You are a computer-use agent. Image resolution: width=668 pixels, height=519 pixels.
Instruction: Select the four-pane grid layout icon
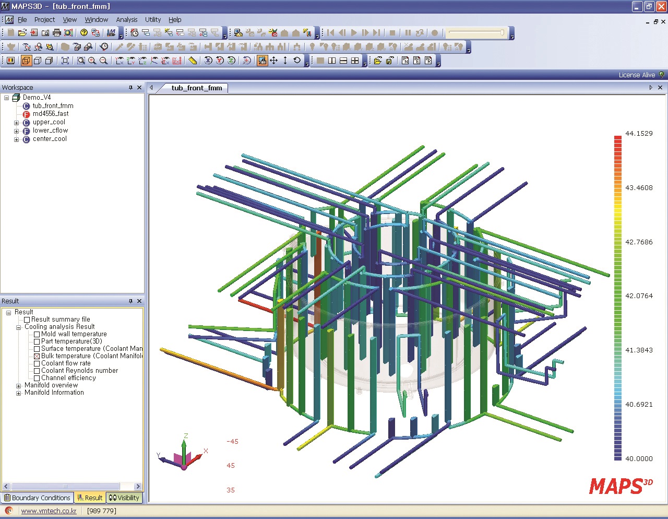click(x=355, y=61)
